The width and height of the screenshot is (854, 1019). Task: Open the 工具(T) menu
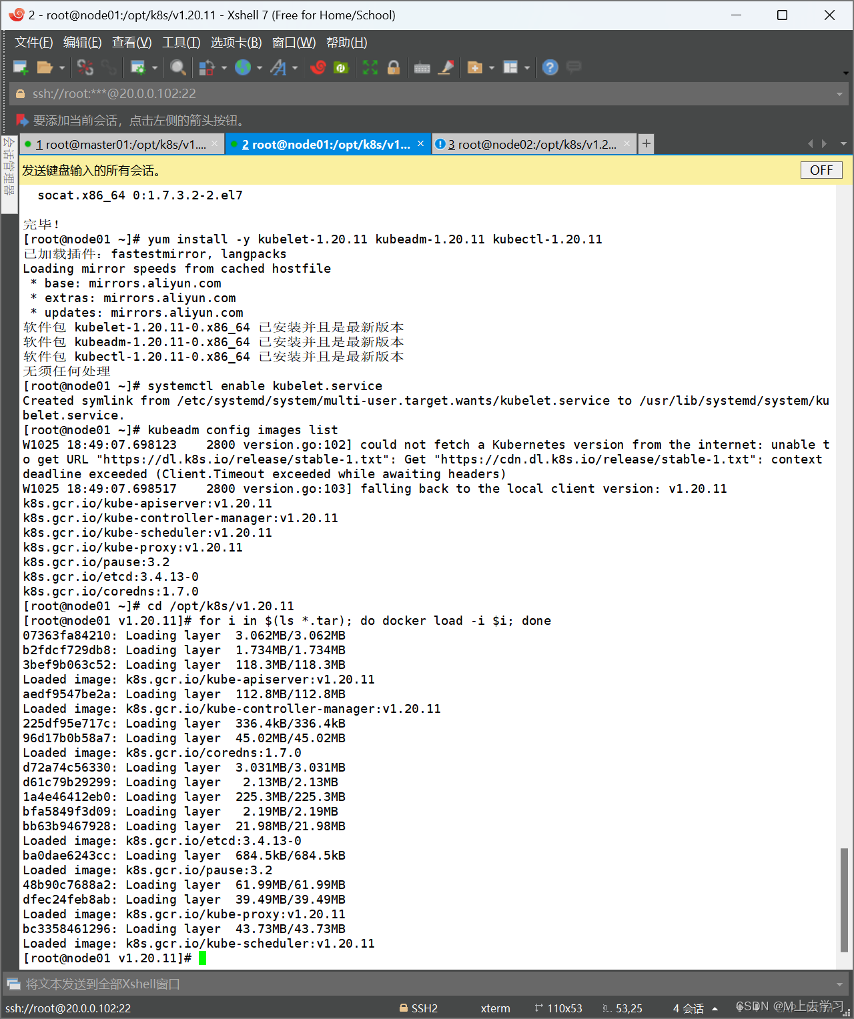click(x=181, y=42)
